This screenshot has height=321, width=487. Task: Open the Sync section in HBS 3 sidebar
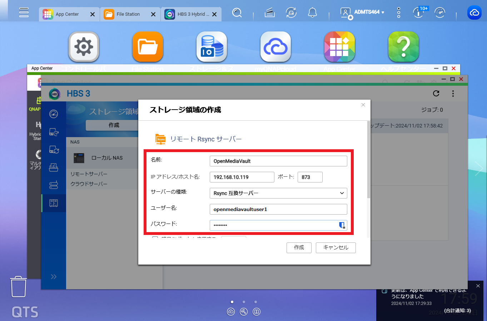(54, 150)
